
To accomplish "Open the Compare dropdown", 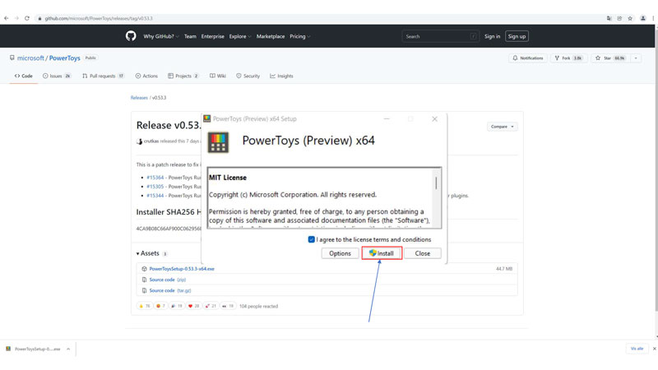I will [502, 127].
